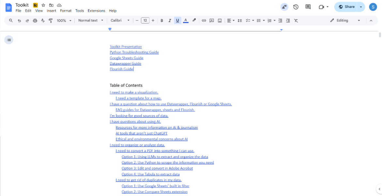
Task: Open the Editing mode dropdown
Action: [345, 21]
